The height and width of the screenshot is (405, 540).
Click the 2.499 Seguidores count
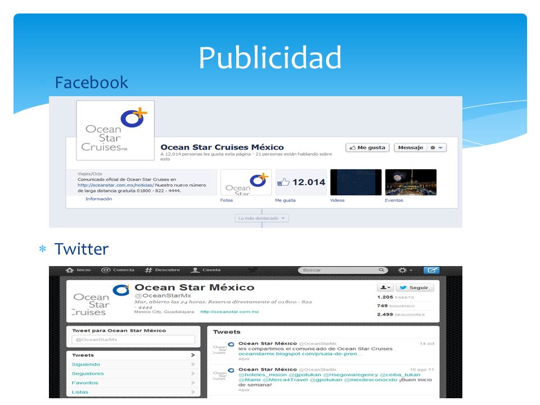pyautogui.click(x=401, y=314)
